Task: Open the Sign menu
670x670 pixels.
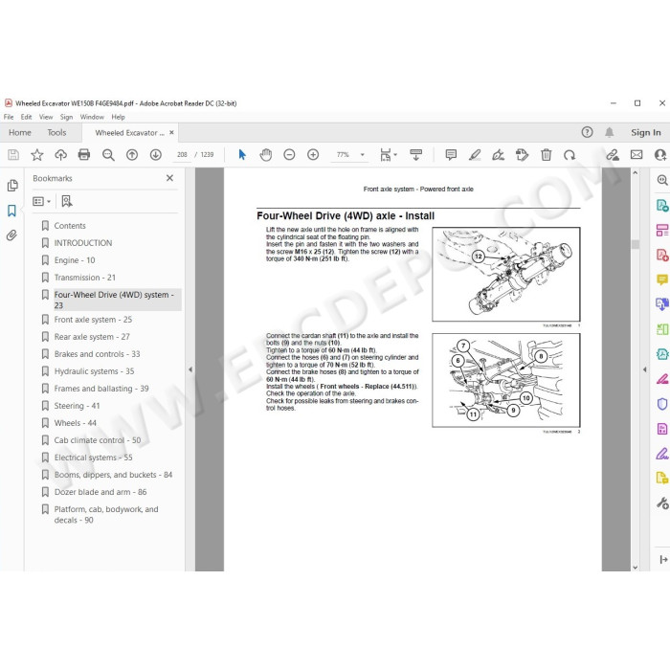Action: click(66, 117)
